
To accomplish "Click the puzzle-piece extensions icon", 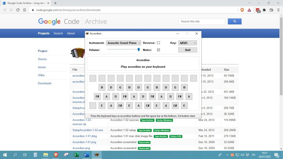I will pyautogui.click(x=264, y=10).
